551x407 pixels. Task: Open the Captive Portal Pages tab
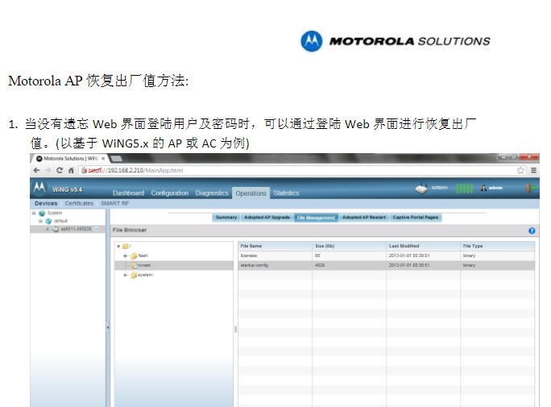pos(416,218)
